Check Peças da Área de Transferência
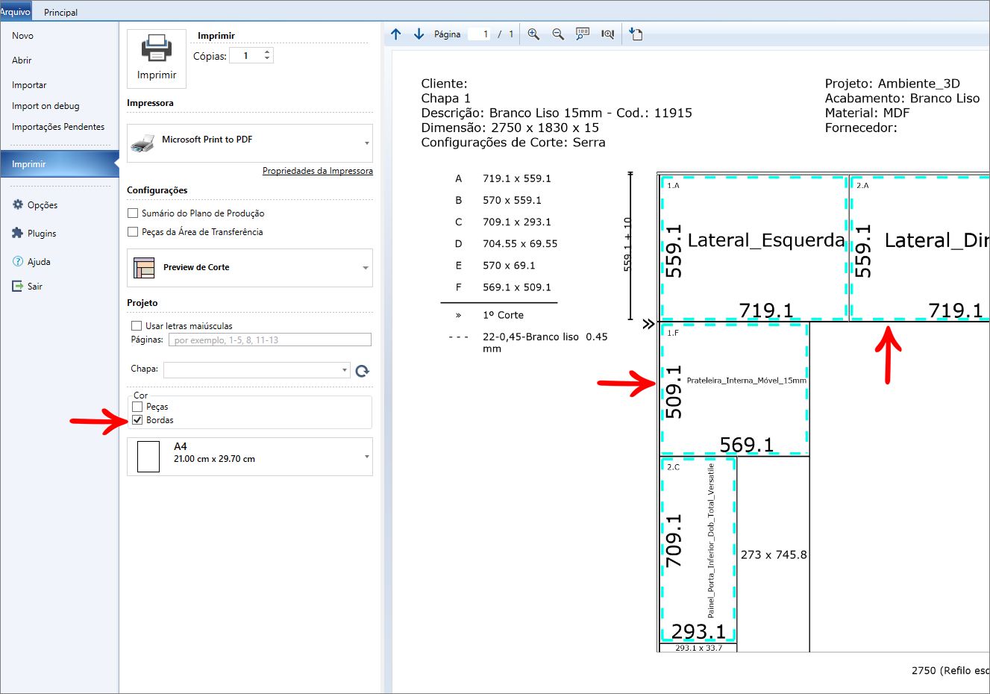This screenshot has width=990, height=694. [133, 232]
